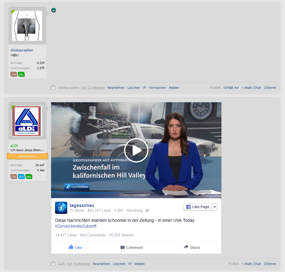This screenshot has width=285, height=272.
Task: Click the 'Vor 16 Minuten' timestamp
Action: (x=78, y=264)
